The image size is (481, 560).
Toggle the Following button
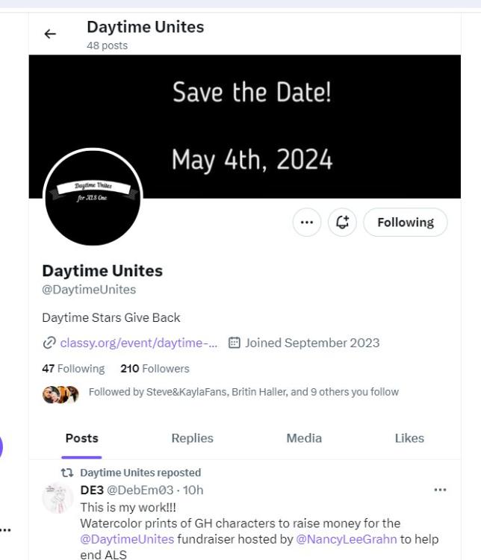pos(405,222)
